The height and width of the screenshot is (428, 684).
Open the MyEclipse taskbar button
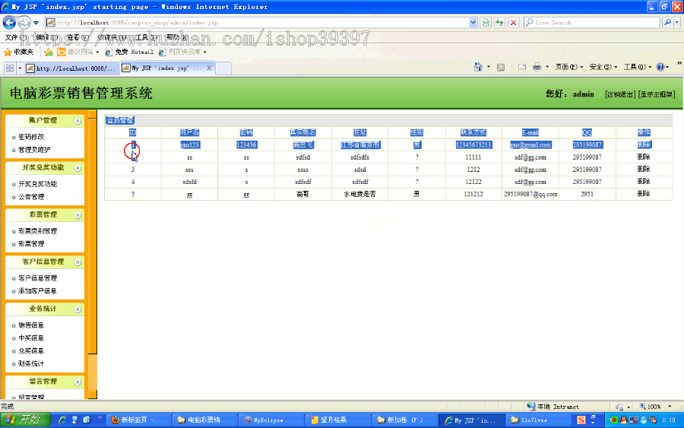pyautogui.click(x=270, y=420)
